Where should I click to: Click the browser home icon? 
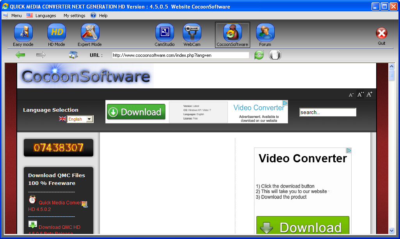(x=73, y=55)
